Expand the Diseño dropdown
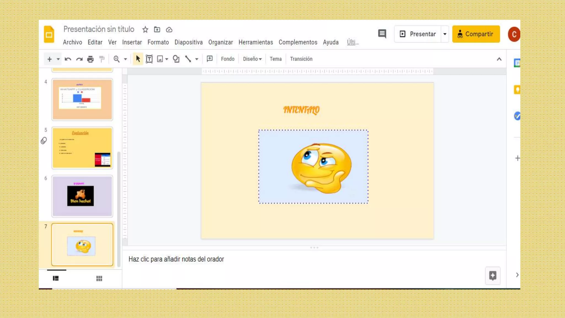The height and width of the screenshot is (318, 565). pos(252,59)
